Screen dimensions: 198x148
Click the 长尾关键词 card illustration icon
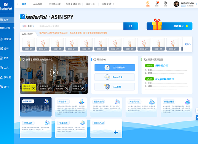click(187, 102)
